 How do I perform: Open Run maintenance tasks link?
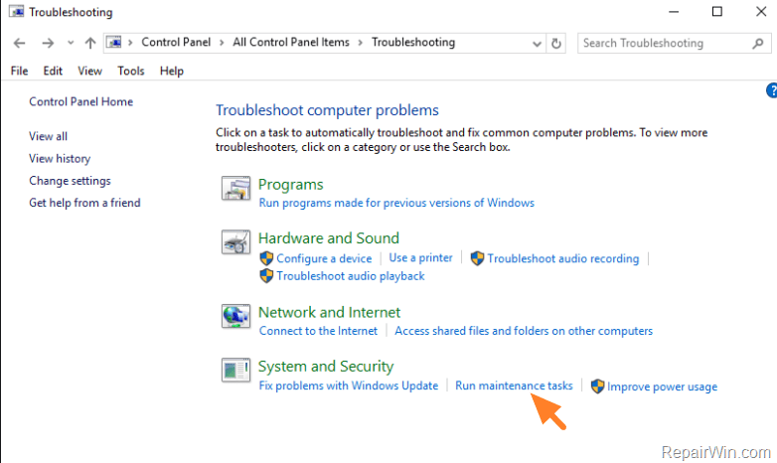coord(514,386)
